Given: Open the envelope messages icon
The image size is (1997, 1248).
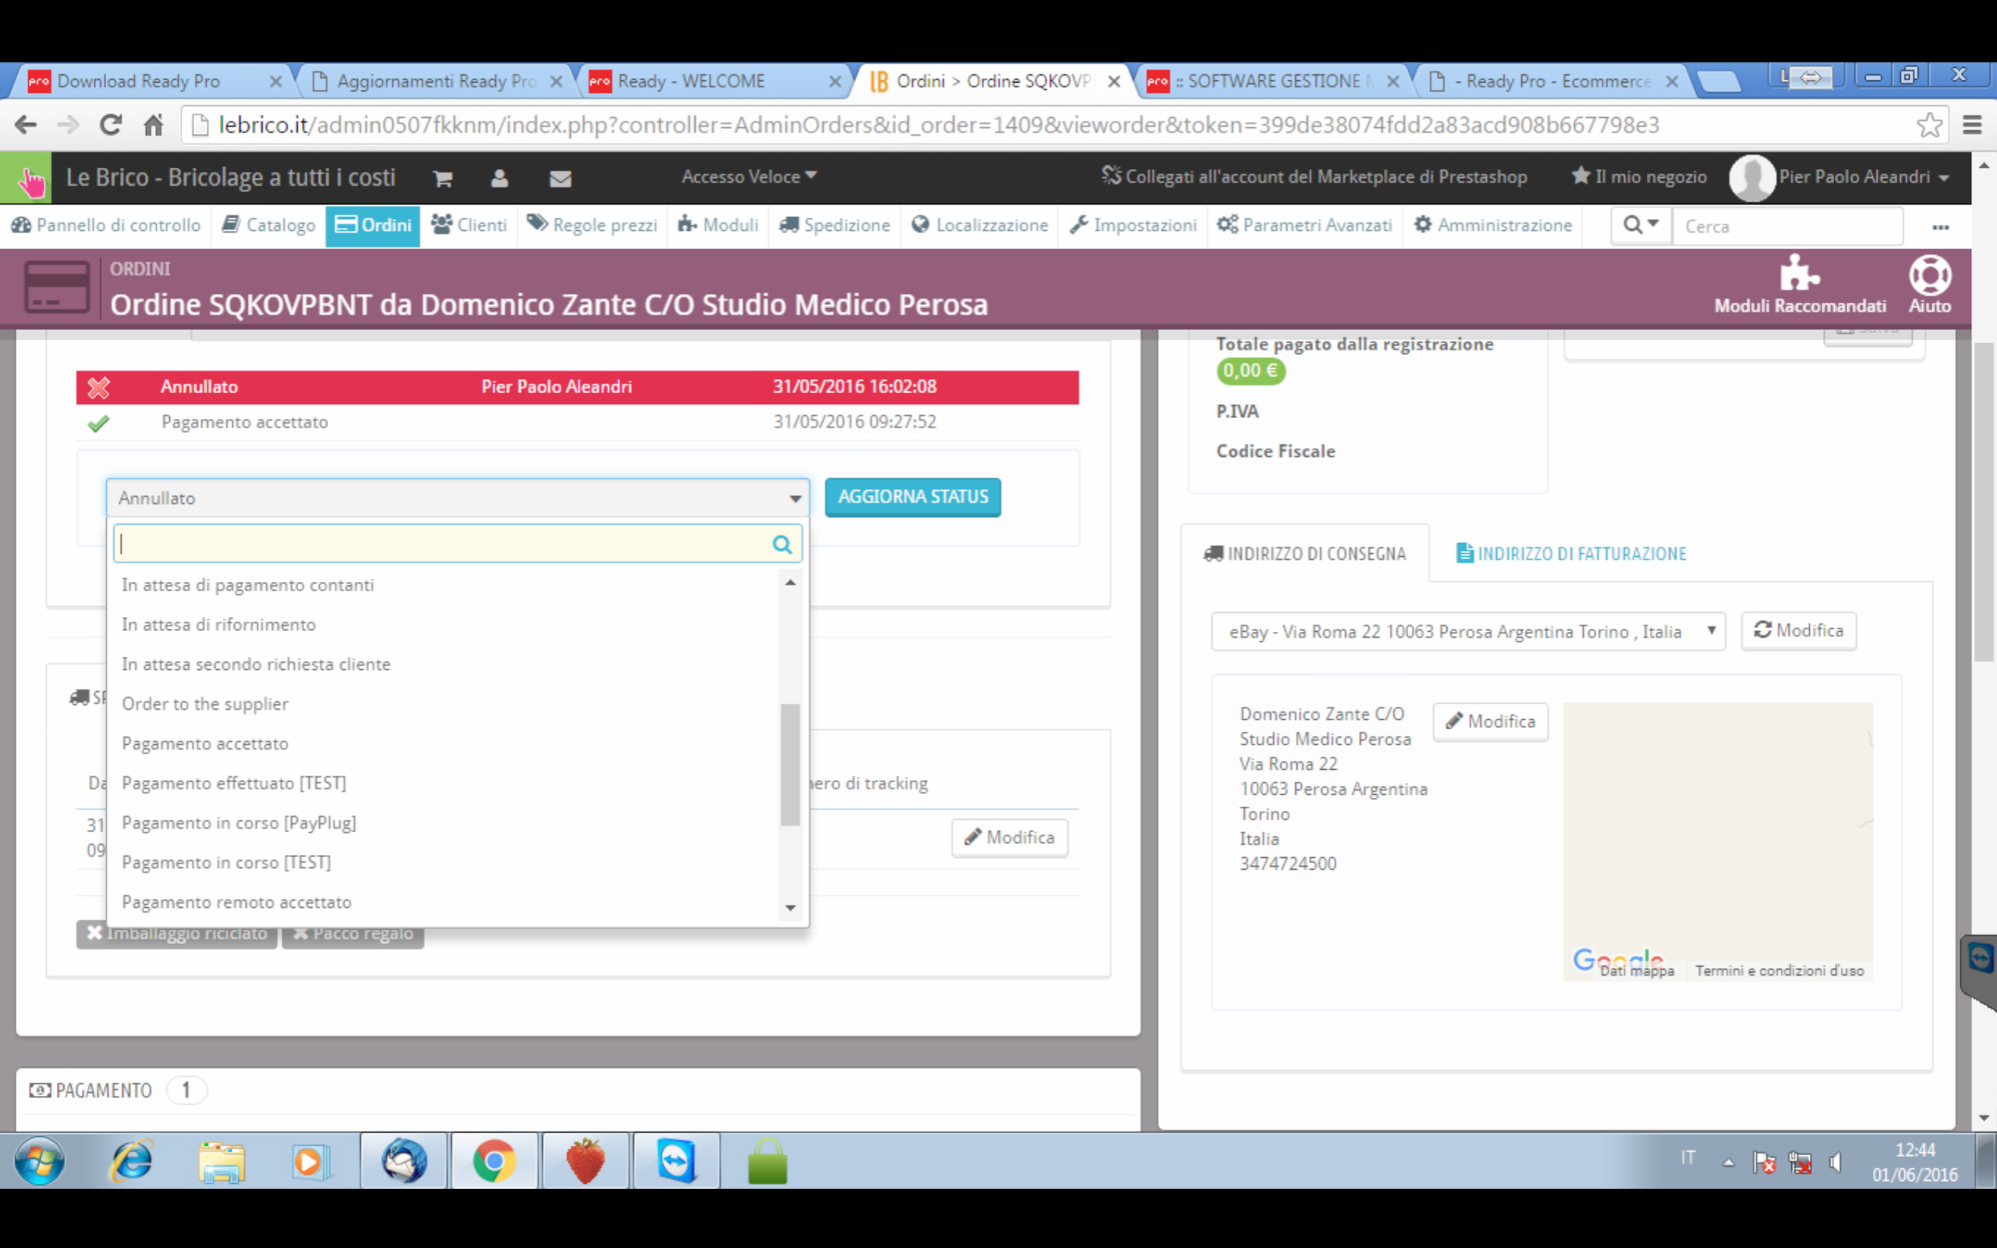Looking at the screenshot, I should 560,179.
